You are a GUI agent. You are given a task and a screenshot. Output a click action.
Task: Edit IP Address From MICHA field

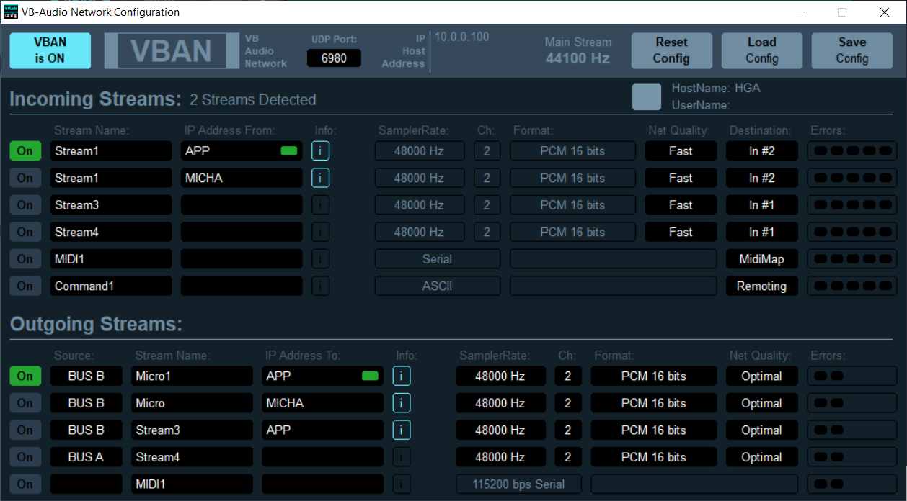pyautogui.click(x=242, y=178)
